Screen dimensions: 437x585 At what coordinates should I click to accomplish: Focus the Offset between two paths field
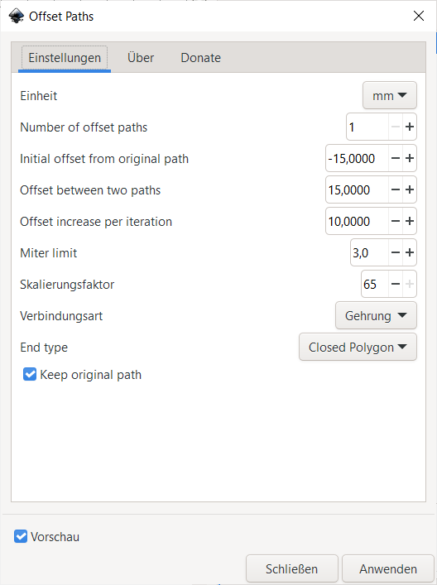click(358, 189)
